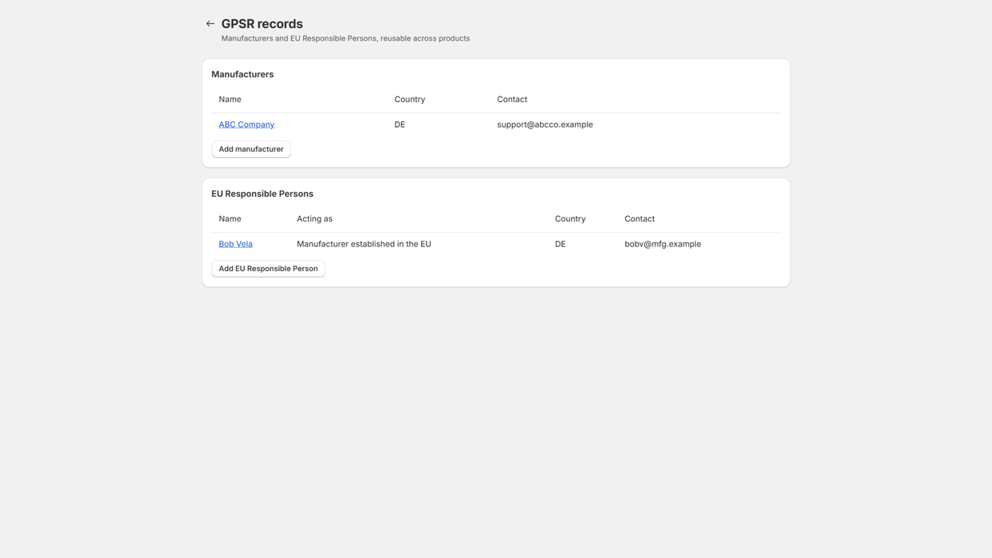Select the support@abcco.example contact cell
Screen dimensions: 992x558
[545, 124]
